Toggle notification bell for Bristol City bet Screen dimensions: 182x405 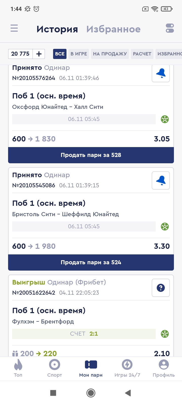click(161, 180)
